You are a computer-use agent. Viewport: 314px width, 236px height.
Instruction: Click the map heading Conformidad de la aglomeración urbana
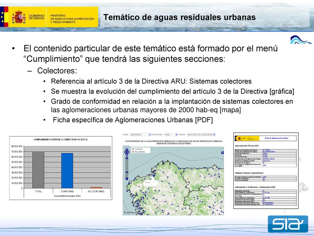(x=174, y=142)
